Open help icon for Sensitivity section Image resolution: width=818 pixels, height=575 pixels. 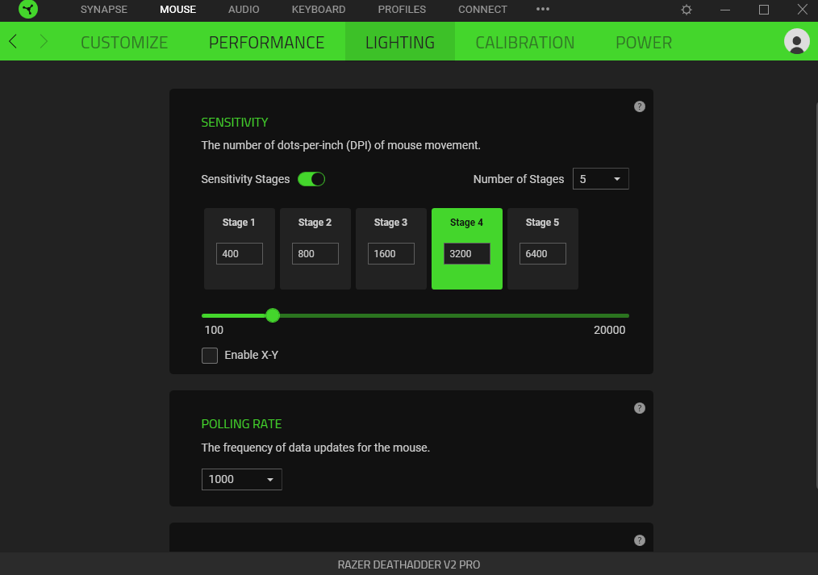(640, 106)
